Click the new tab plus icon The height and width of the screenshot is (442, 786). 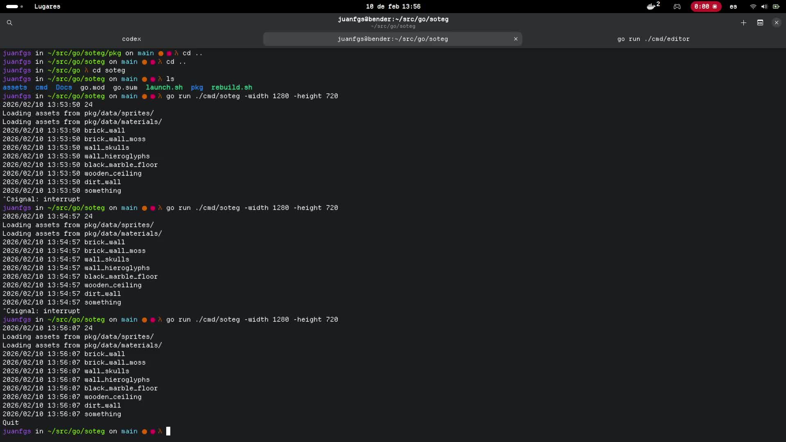click(x=743, y=23)
